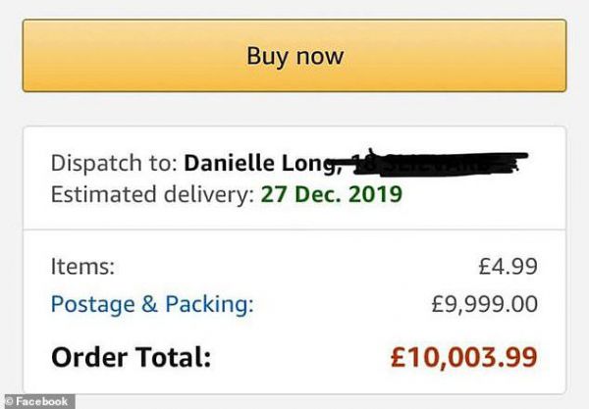Viewport: 589px width, 409px height.
Task: Click the word Total in the order summary
Action: [x=173, y=357]
